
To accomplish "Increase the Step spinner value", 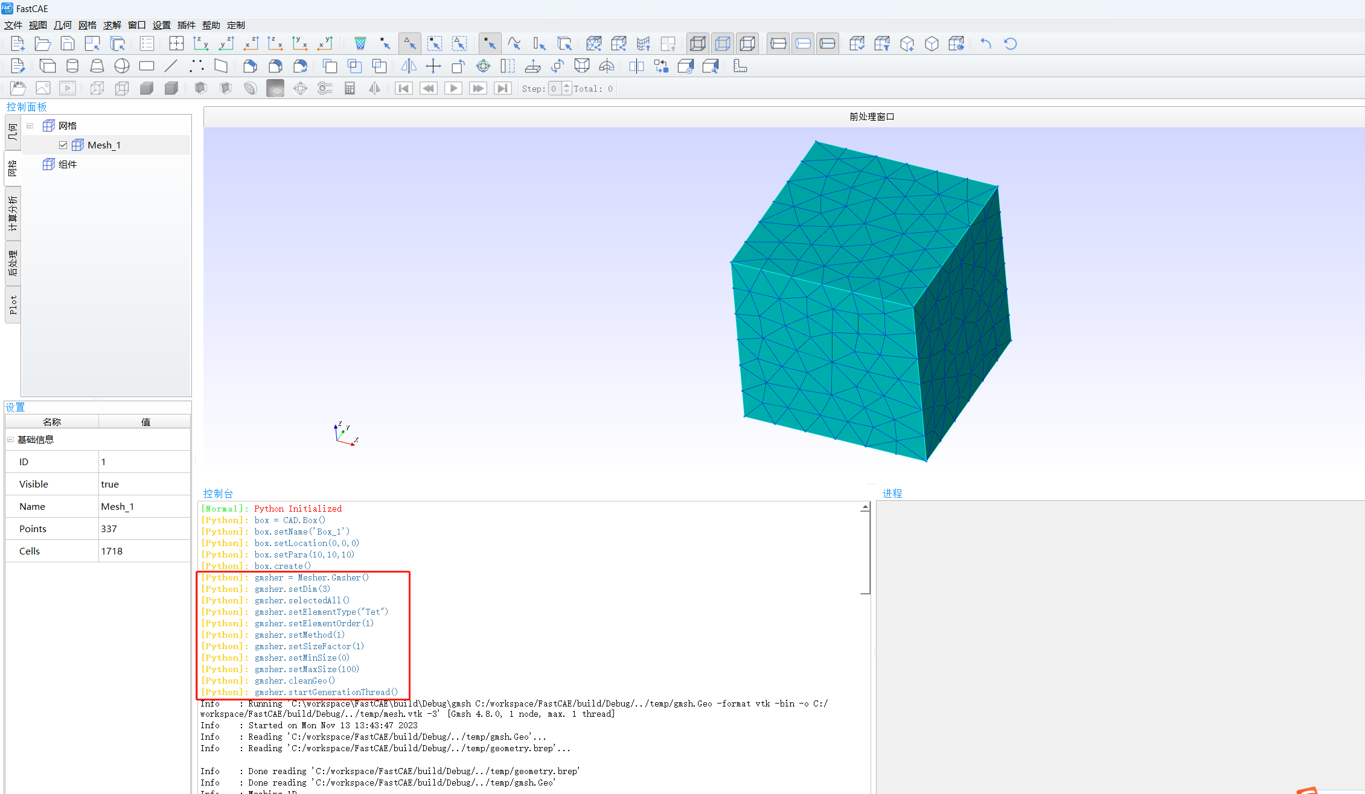I will [x=566, y=86].
